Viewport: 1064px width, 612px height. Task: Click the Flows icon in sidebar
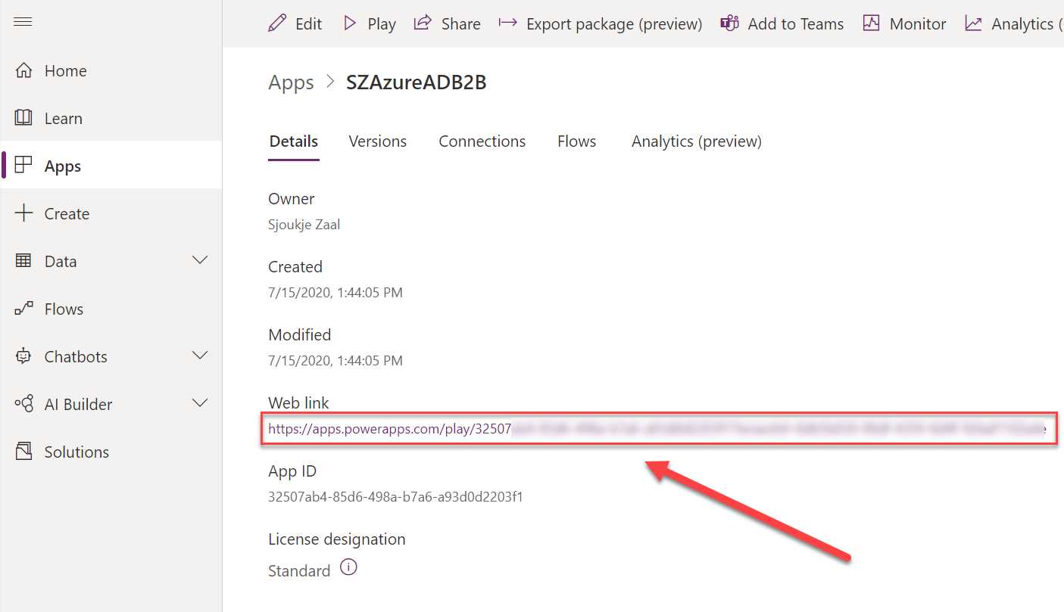click(23, 309)
